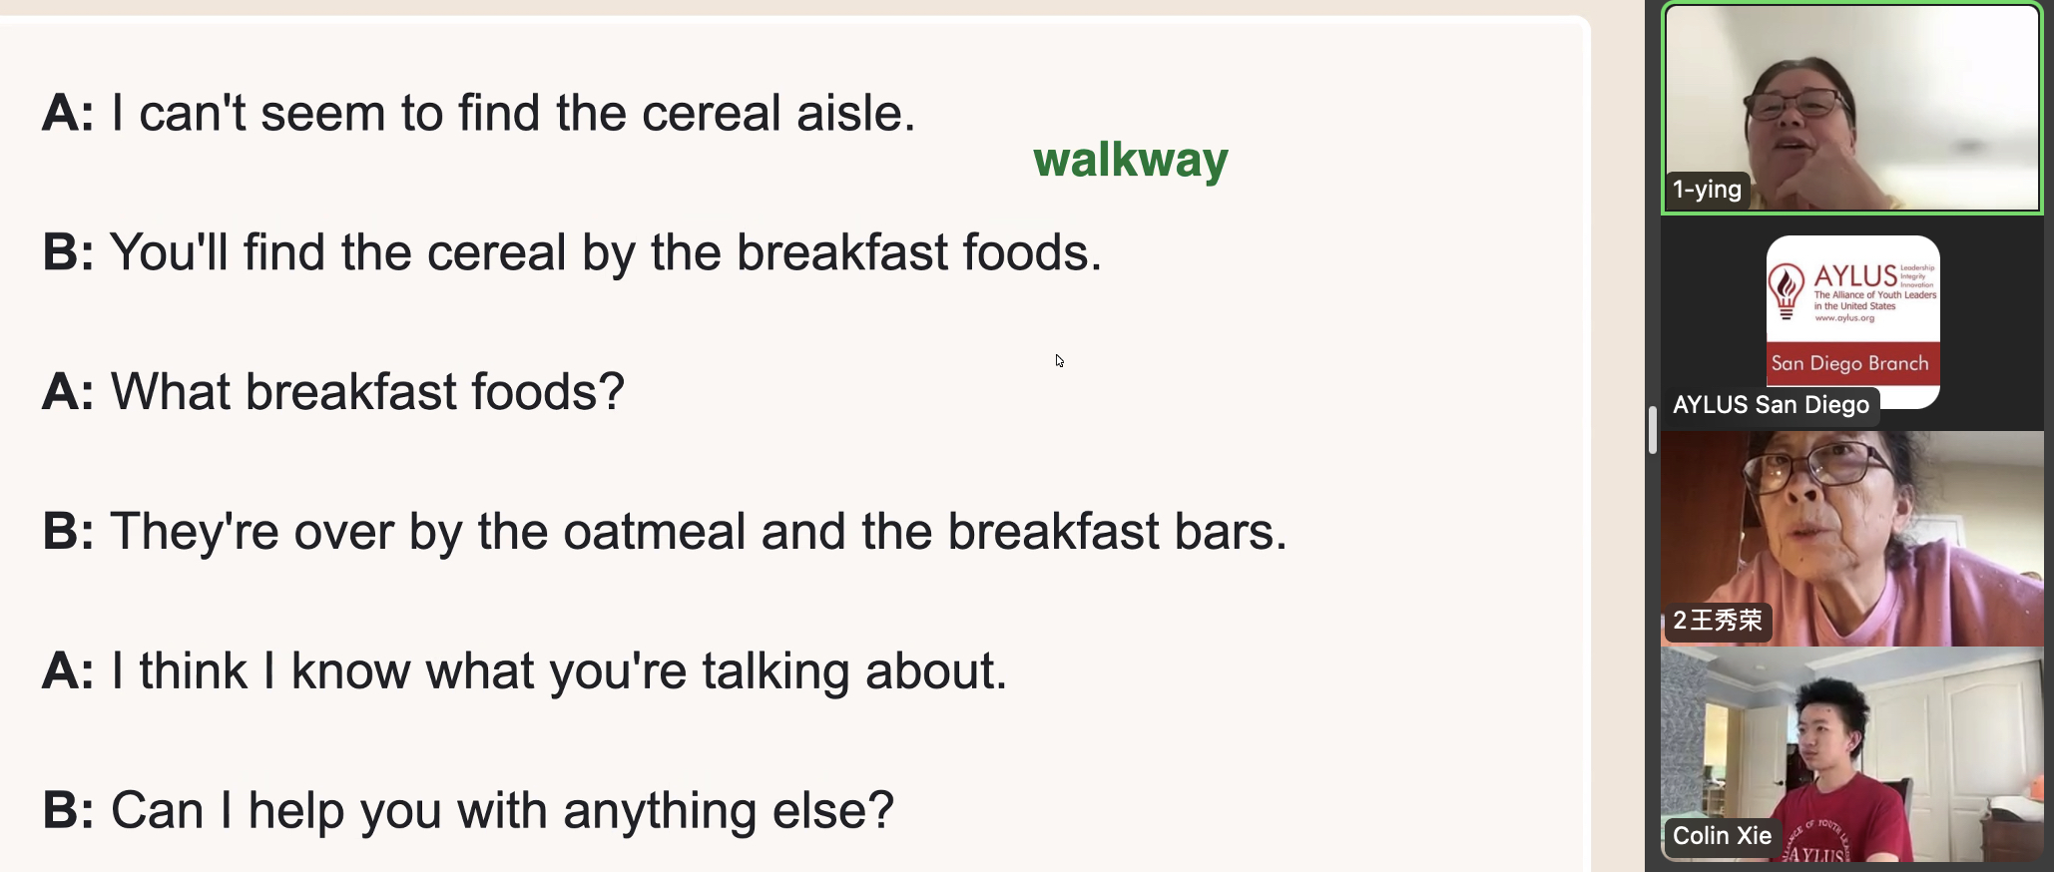Click the line mentioning oatmeal and breakfast bars

698,532
